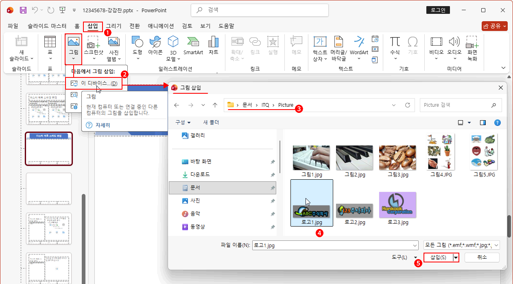
Task: Click the 취소 cancel button
Action: tap(482, 258)
